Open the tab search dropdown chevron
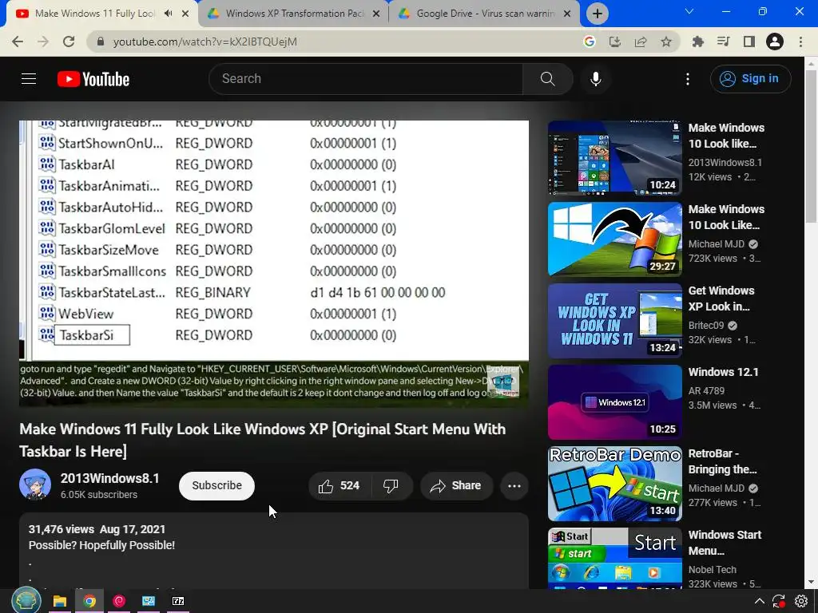 click(689, 11)
